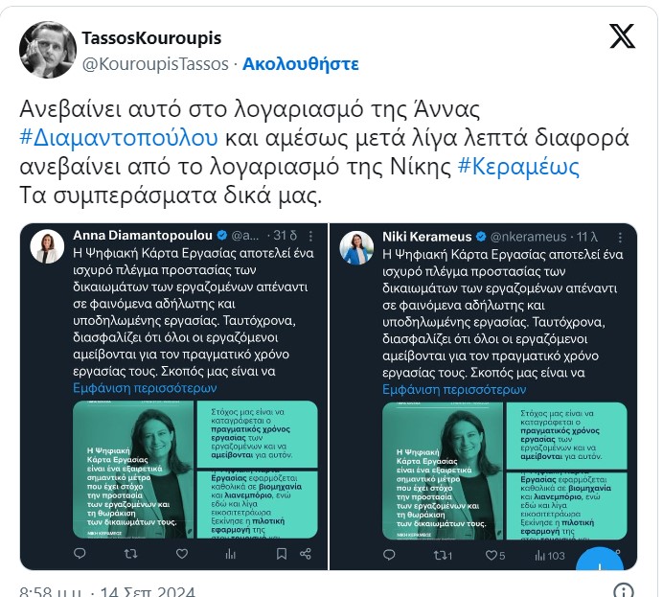Open the X logo in the top-right corner

click(622, 36)
